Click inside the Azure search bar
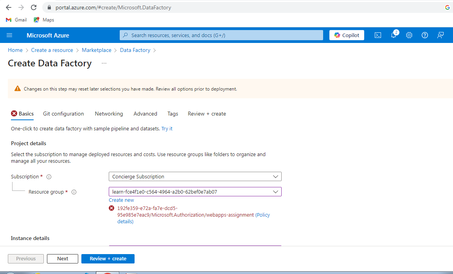This screenshot has height=274, width=453. click(x=221, y=35)
